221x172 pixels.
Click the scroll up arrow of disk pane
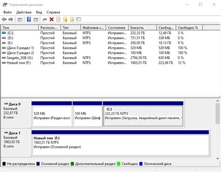pyautogui.click(x=218, y=101)
